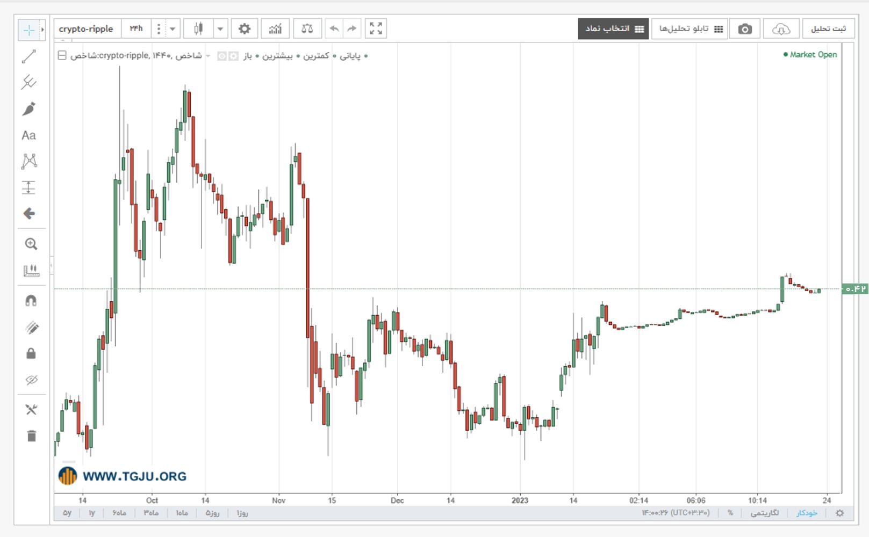
Task: Open chart properties gear in top toolbar
Action: [x=245, y=28]
